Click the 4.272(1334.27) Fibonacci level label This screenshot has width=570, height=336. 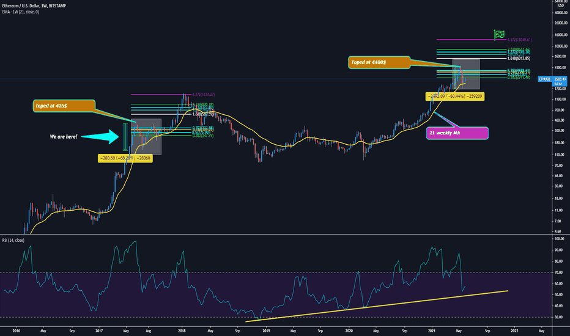[x=203, y=95]
